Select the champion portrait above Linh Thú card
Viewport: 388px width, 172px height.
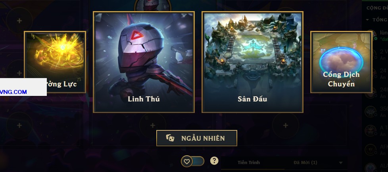coord(153,6)
